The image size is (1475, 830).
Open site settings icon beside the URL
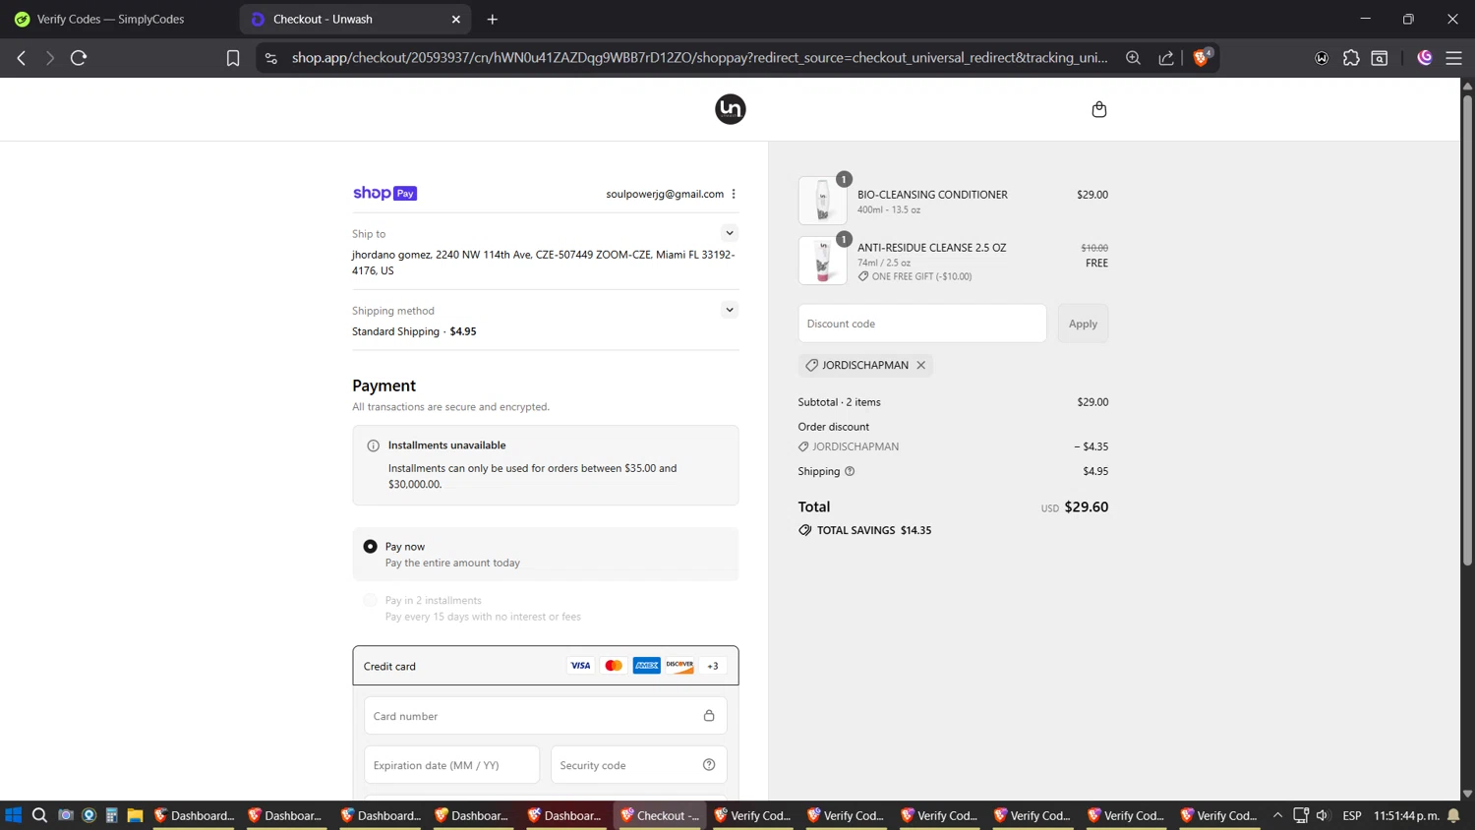pyautogui.click(x=271, y=58)
